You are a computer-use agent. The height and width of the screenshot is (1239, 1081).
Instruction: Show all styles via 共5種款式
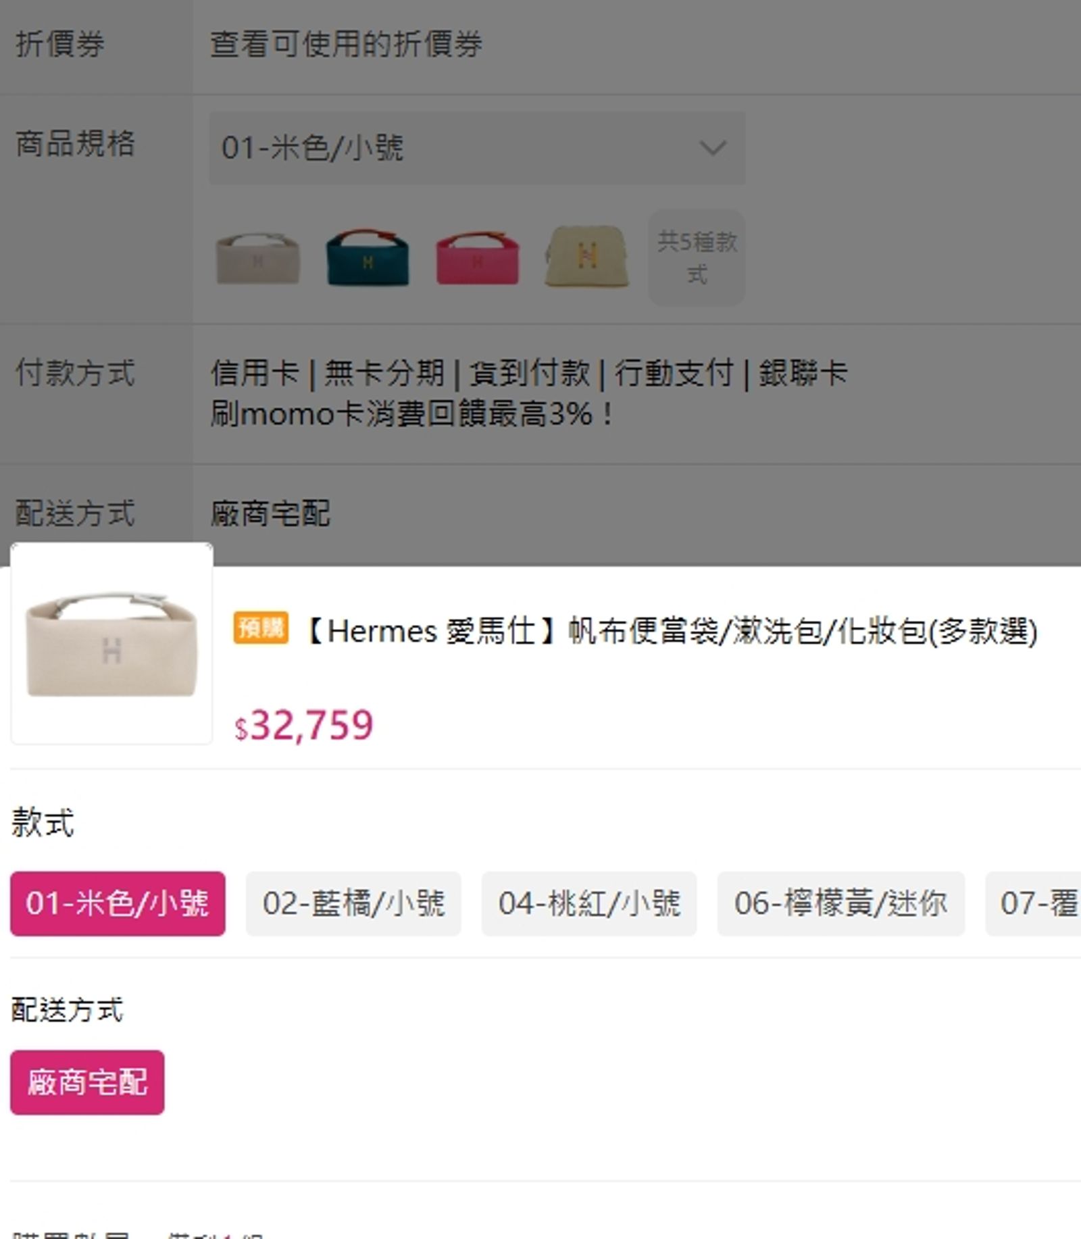pos(697,257)
